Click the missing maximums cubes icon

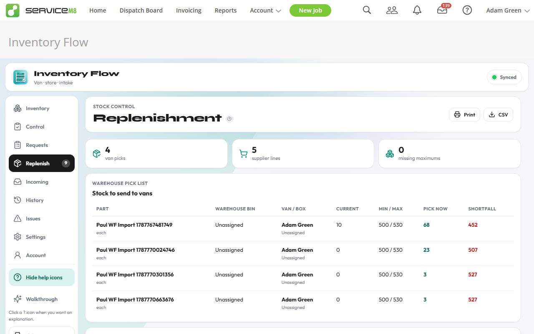click(x=390, y=154)
